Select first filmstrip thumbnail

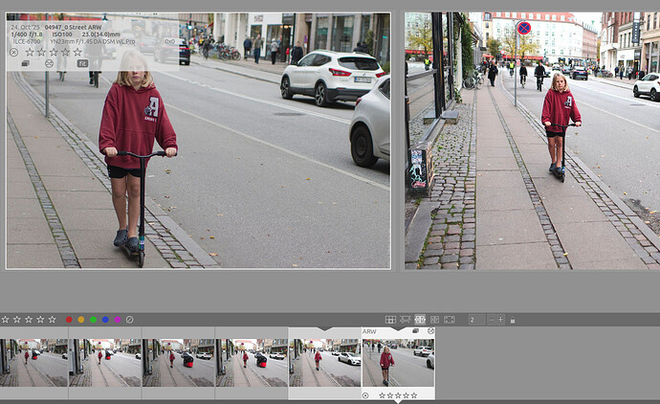[x=33, y=363]
